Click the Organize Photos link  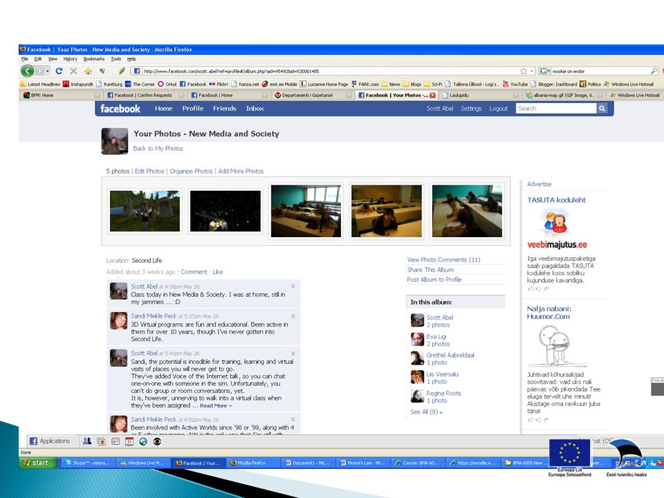coord(191,171)
